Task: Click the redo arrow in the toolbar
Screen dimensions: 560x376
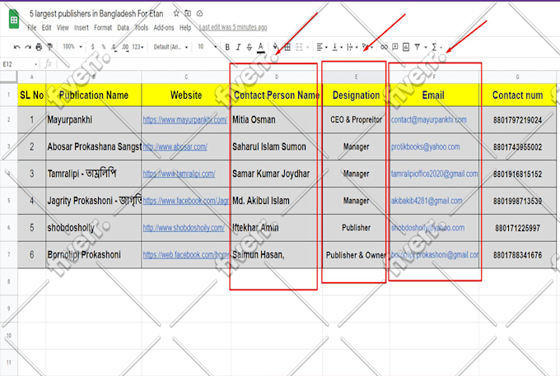Action: 28,47
